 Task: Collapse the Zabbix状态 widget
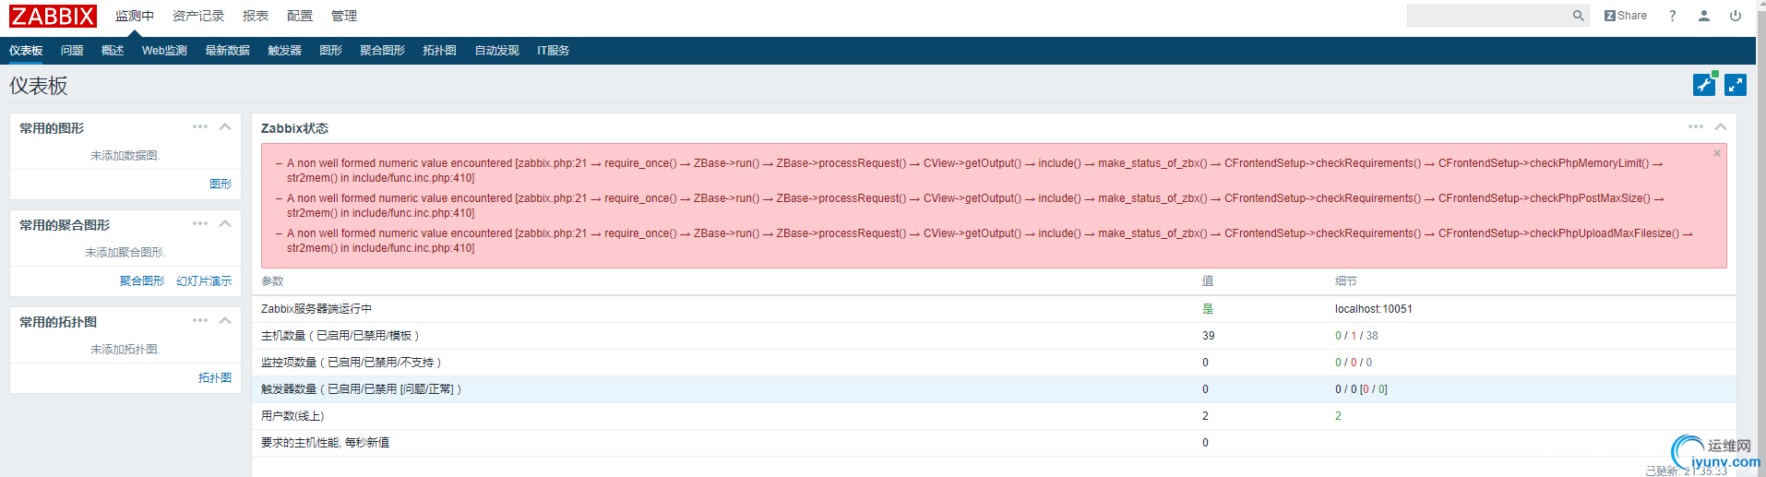coord(1721,127)
